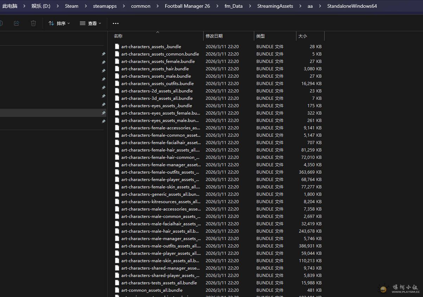
Task: Click the share icon in the toolbar
Action: 16,23
